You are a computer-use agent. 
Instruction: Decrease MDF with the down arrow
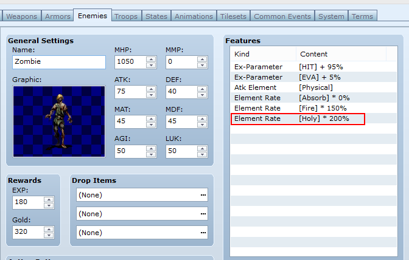(202, 125)
